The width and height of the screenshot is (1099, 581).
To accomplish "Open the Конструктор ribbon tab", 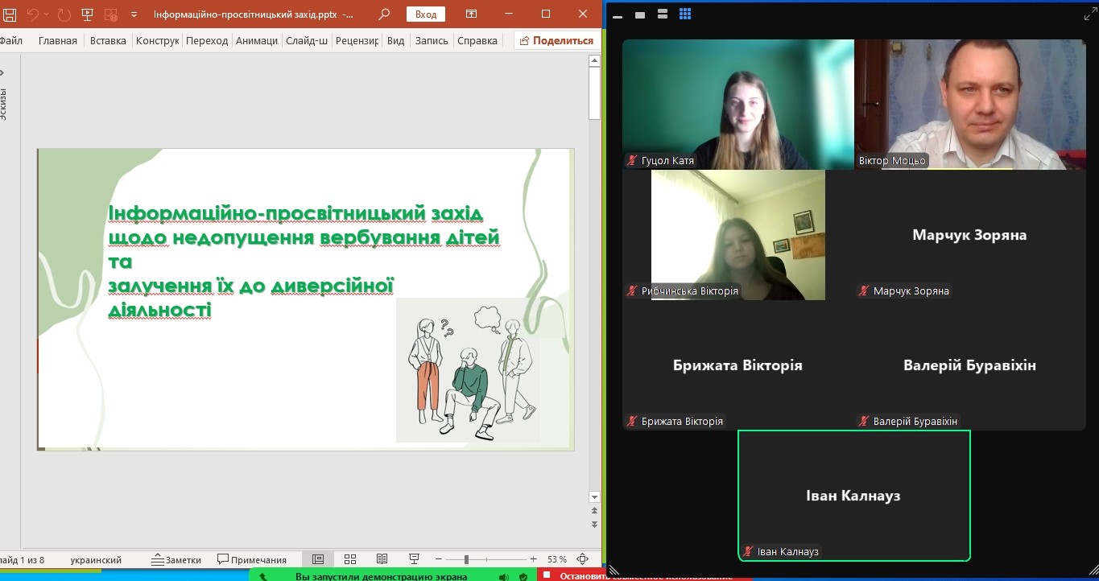I will coord(157,40).
